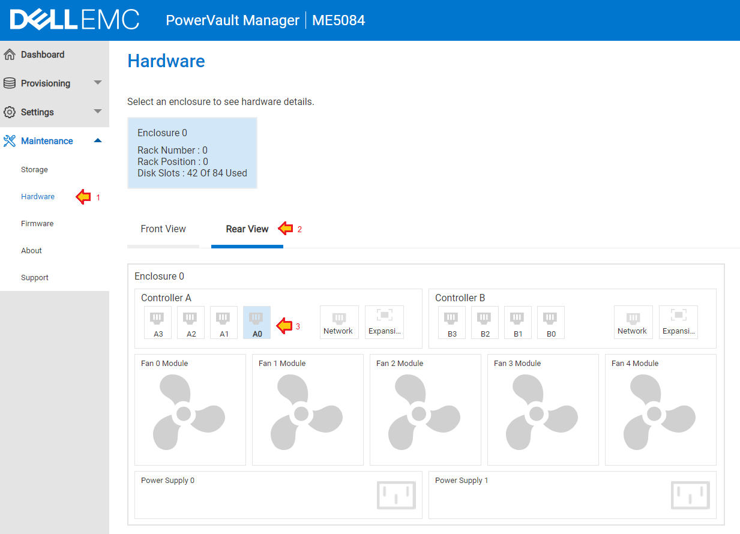Select the Rear View tab
The height and width of the screenshot is (534, 740).
pyautogui.click(x=247, y=229)
